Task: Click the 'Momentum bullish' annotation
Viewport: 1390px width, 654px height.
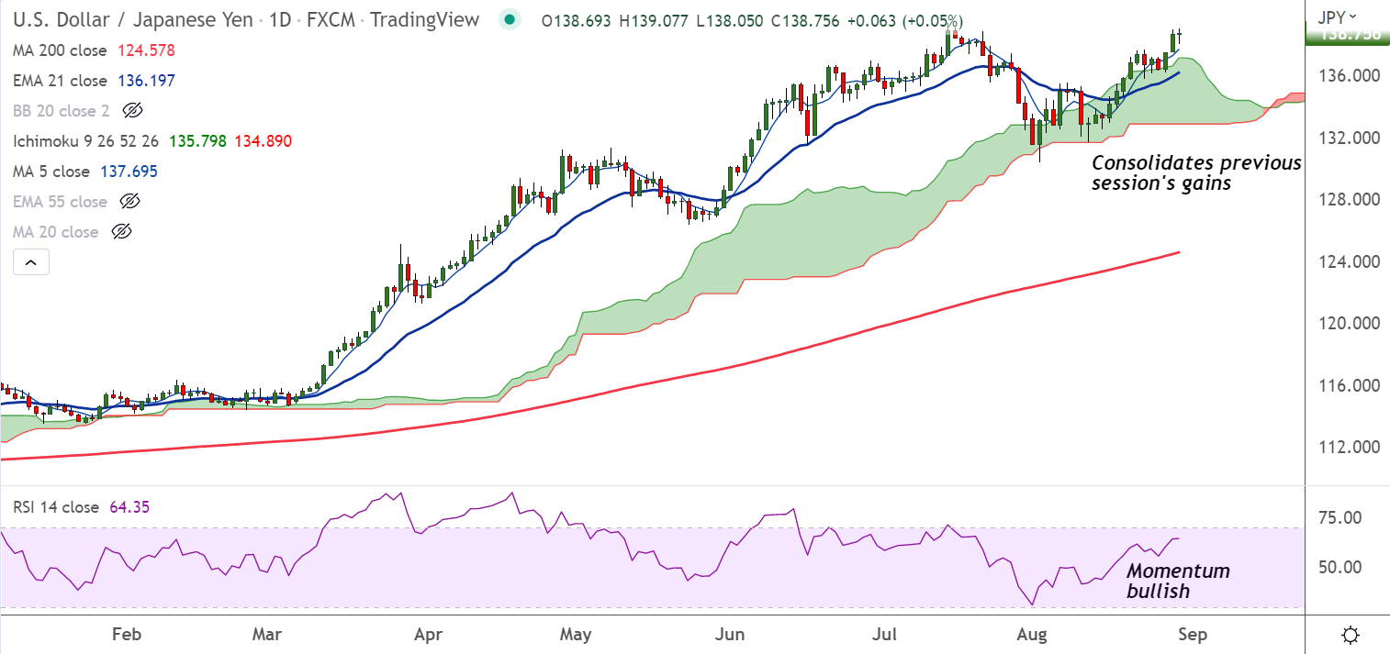Action: tap(1178, 582)
